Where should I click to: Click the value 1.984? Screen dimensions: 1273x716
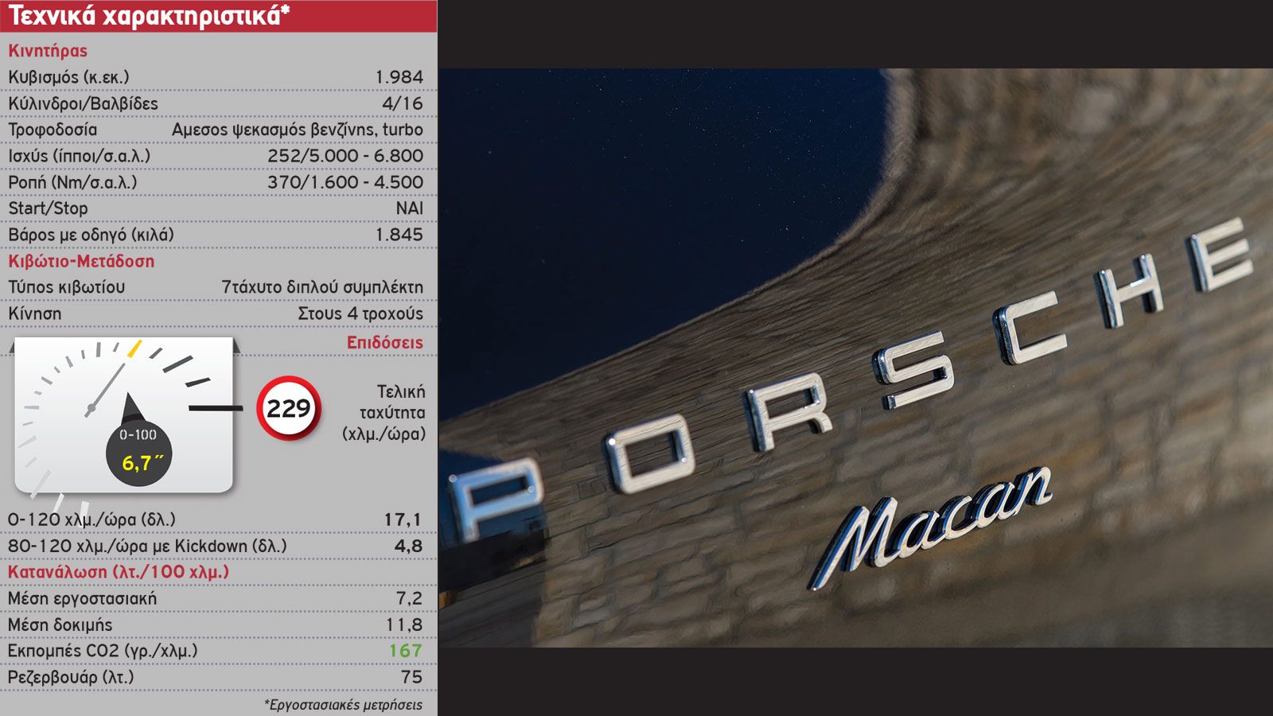click(x=399, y=77)
